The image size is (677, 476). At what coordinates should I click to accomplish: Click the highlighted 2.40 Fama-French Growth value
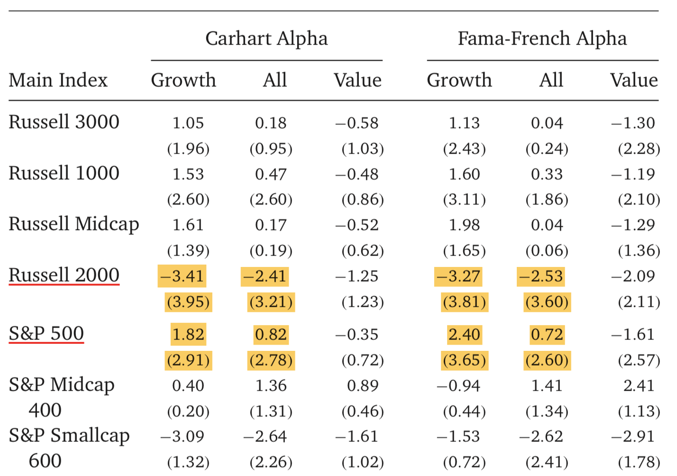tap(464, 335)
